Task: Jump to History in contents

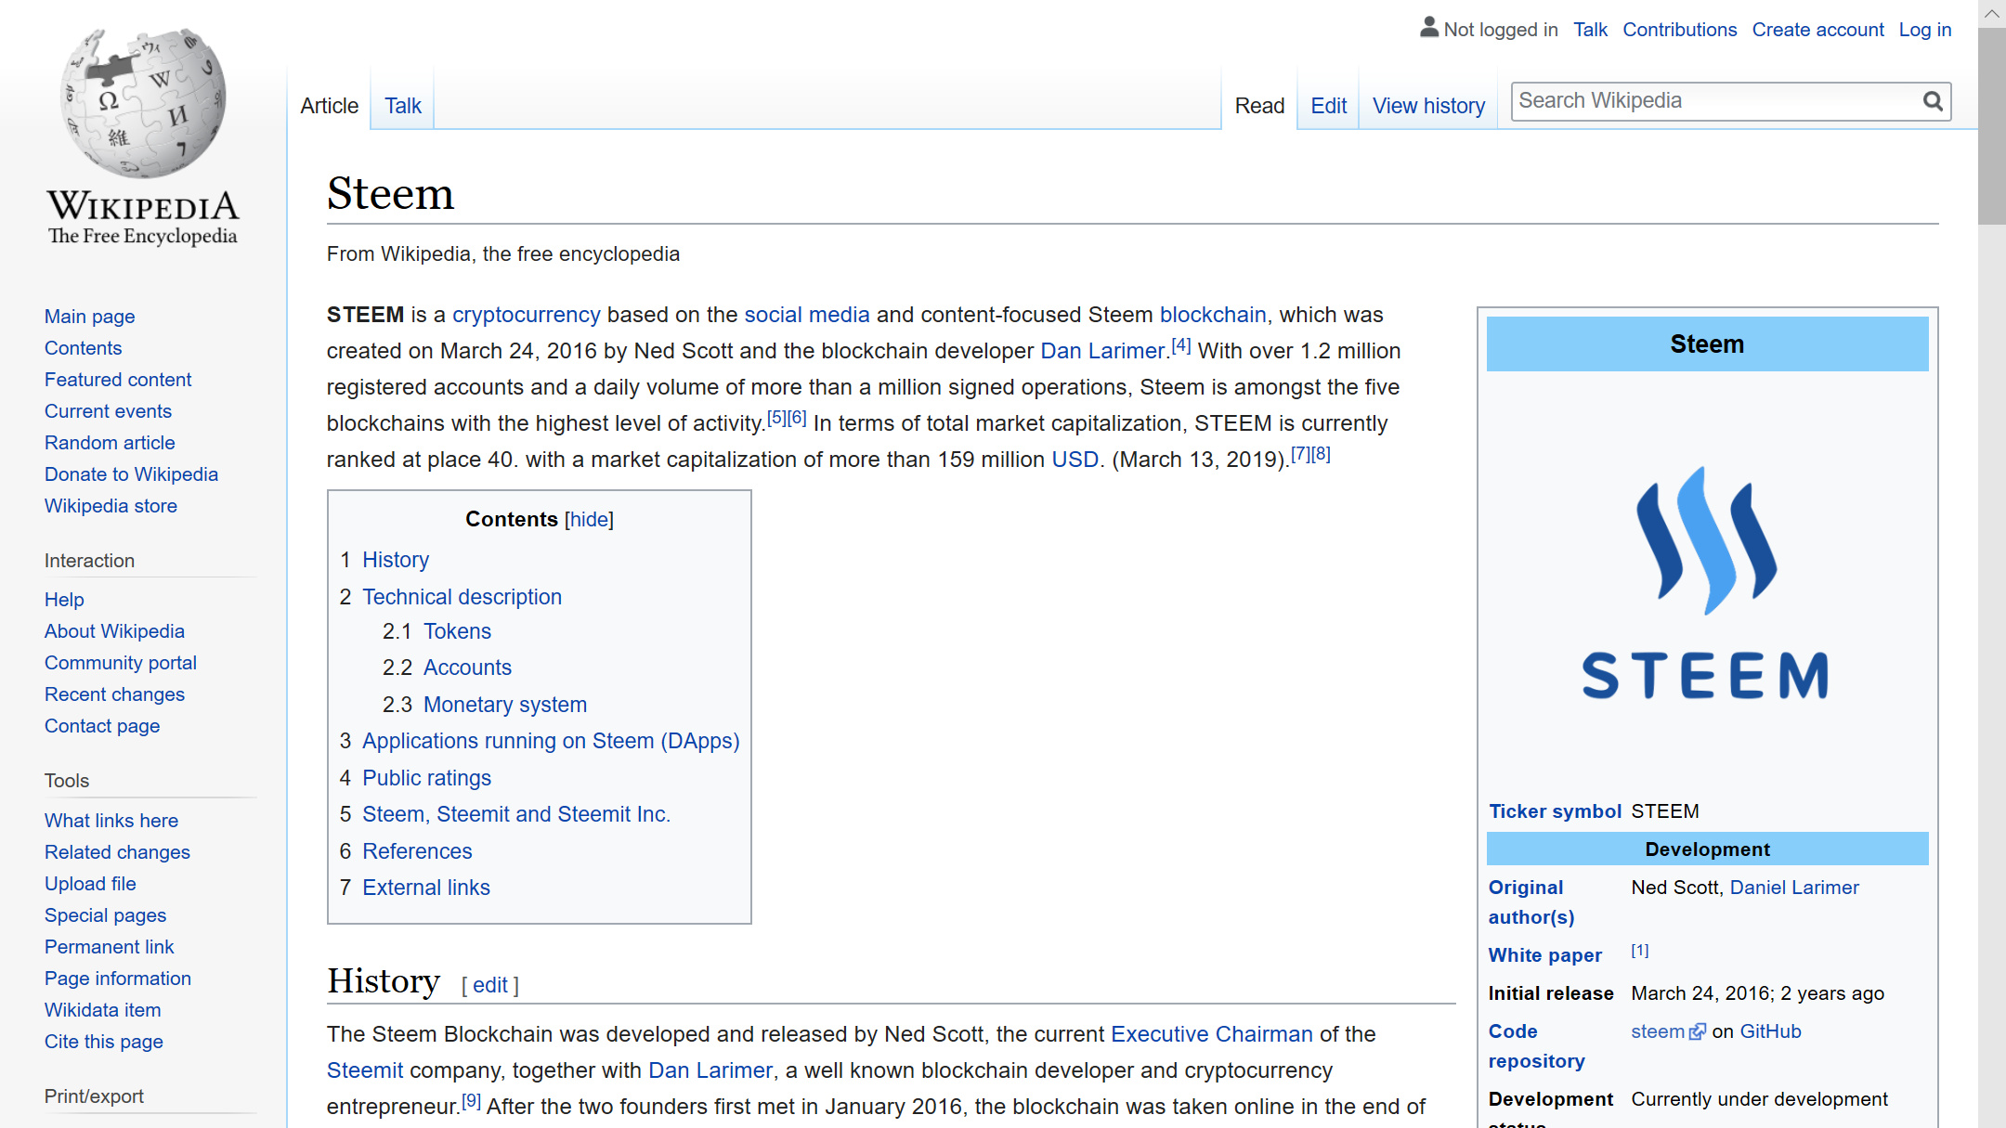Action: (396, 560)
